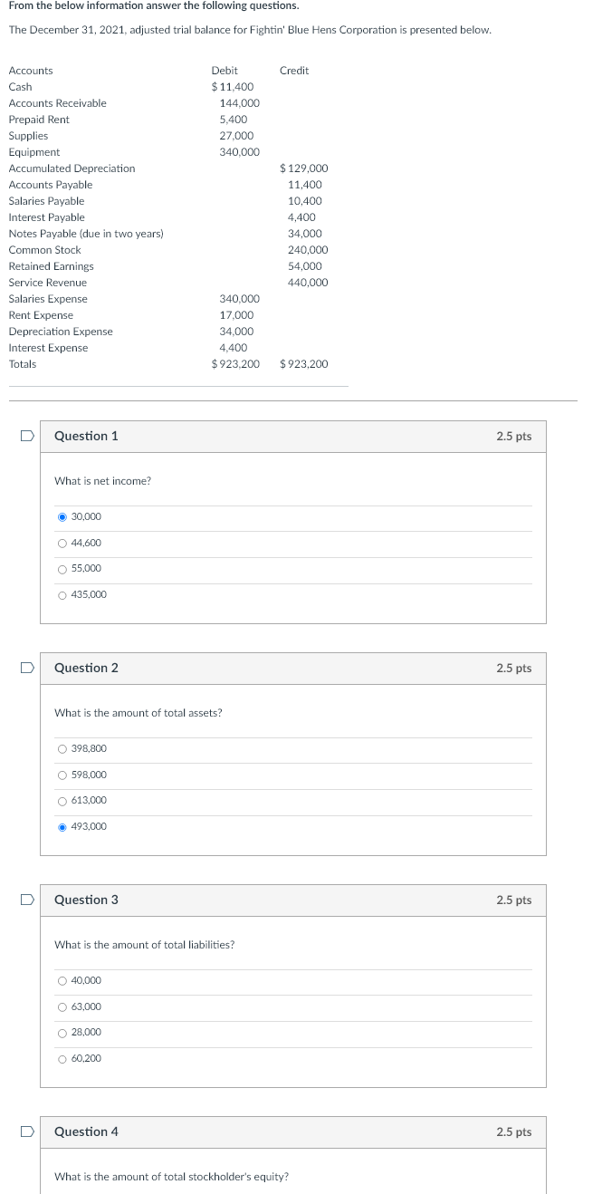Image resolution: width=602 pixels, height=1194 pixels.
Task: Pick 28,000 for total liabilities
Action: (62, 1032)
